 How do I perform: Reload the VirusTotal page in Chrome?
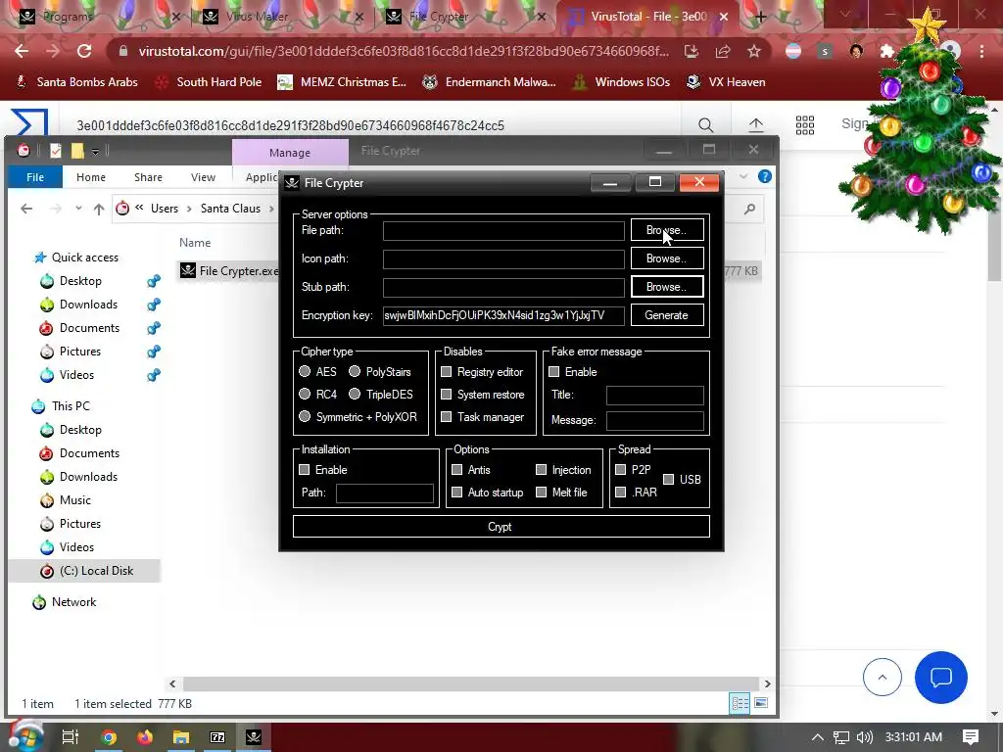pyautogui.click(x=84, y=51)
